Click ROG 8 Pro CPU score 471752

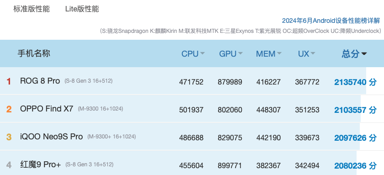pos(191,82)
